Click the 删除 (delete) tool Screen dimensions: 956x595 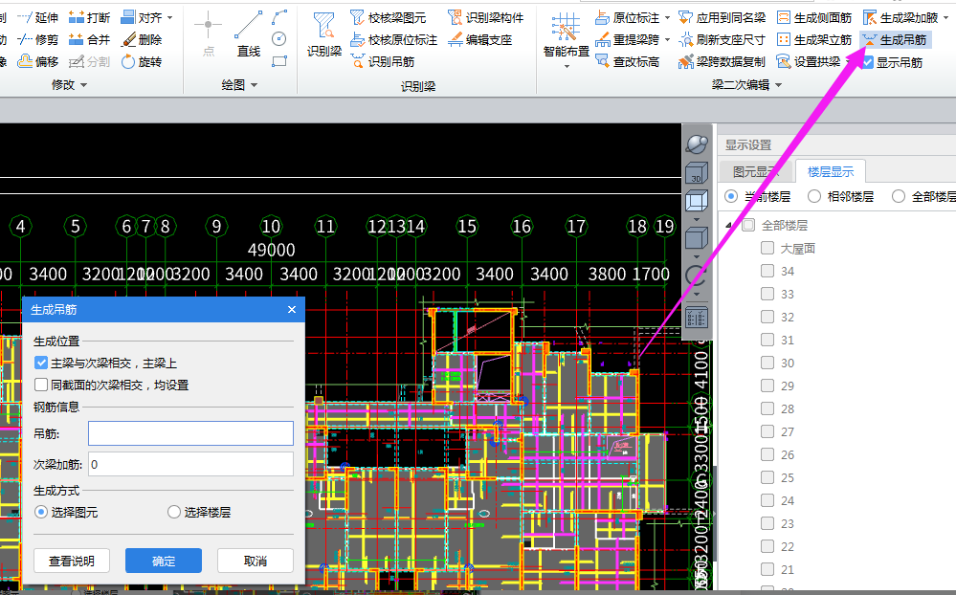coord(142,39)
